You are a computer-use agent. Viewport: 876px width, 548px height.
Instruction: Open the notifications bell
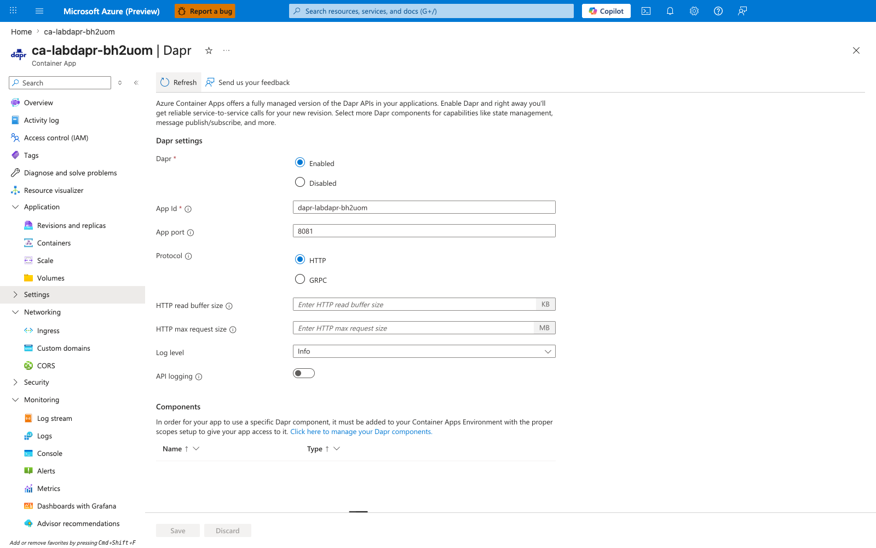670,11
